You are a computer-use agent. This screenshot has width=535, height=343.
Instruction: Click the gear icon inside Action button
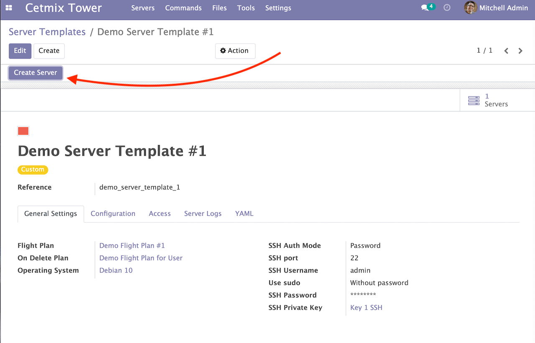[x=223, y=51]
